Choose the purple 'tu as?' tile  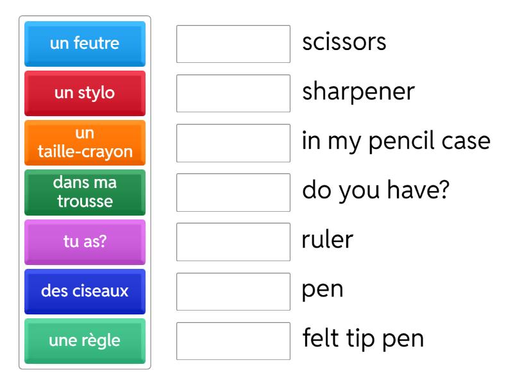(x=85, y=241)
